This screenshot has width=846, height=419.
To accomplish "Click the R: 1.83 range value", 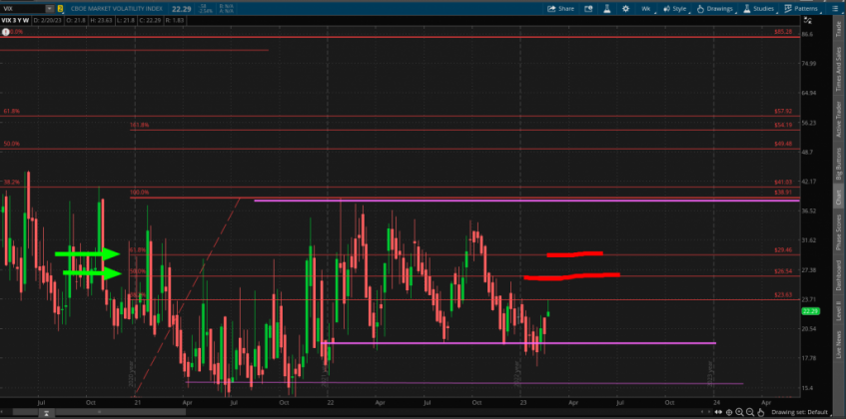I will tap(174, 21).
